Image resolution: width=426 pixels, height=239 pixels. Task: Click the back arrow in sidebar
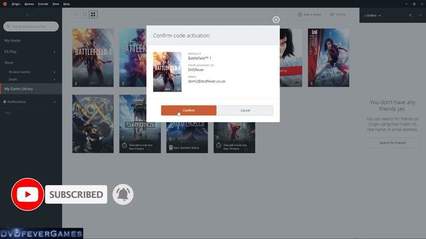point(27,15)
